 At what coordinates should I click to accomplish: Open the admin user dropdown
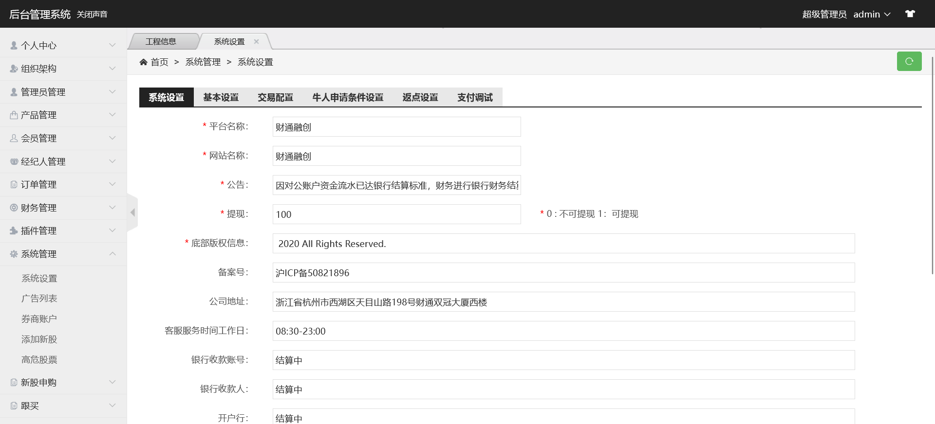pos(871,15)
